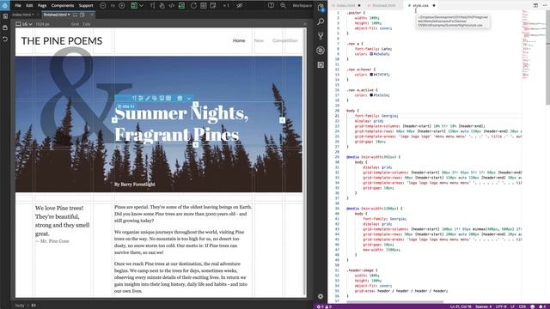Click the left sidebar print-like icon
Screen dimensions: 550x309
(x=5, y=27)
